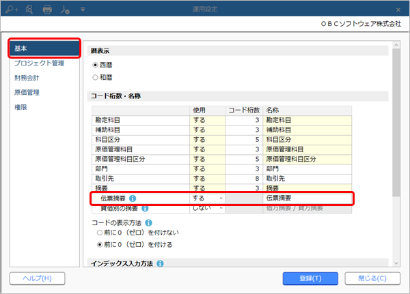Click 使用 cell for 取引先 row

[207, 179]
